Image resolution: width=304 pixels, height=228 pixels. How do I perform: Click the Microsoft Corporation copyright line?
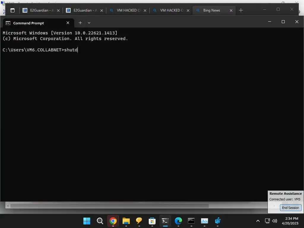coord(65,39)
